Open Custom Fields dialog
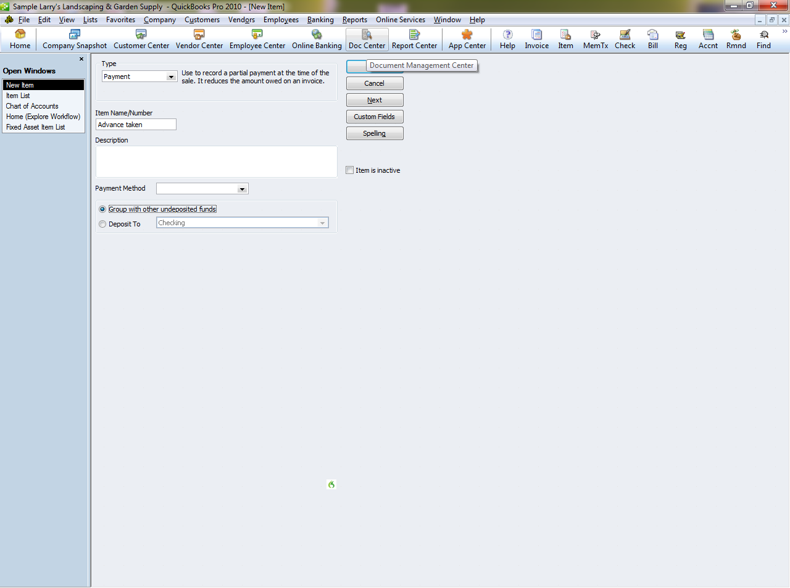Image resolution: width=790 pixels, height=588 pixels. (x=375, y=117)
